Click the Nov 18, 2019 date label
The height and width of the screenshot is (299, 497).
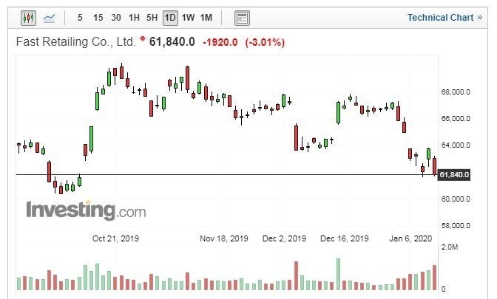tap(224, 238)
